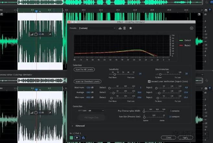Click the playhead marker on Preview Editor ruler
This screenshot has height=143, width=213.
point(36,89)
